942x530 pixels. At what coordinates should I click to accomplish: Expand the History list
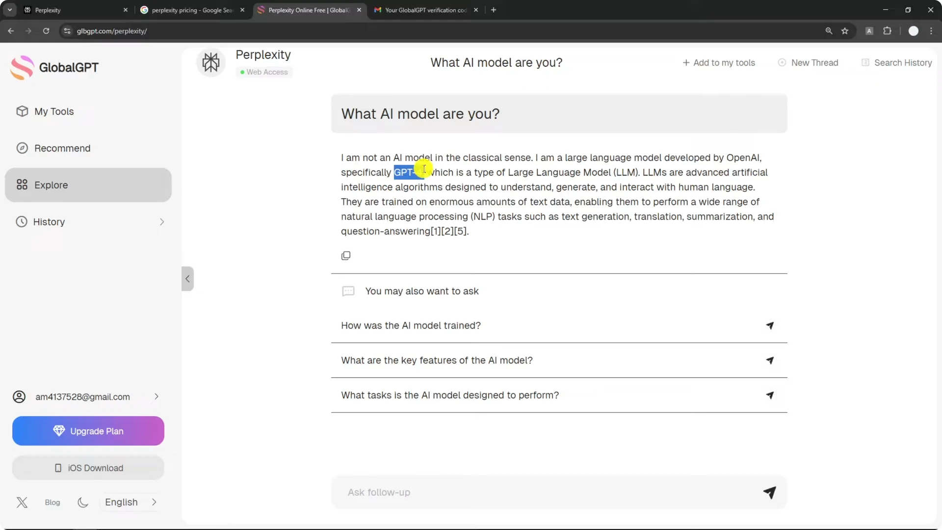tap(162, 221)
